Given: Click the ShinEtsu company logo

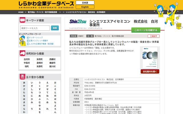Looking at the screenshot, I should (x=78, y=22).
